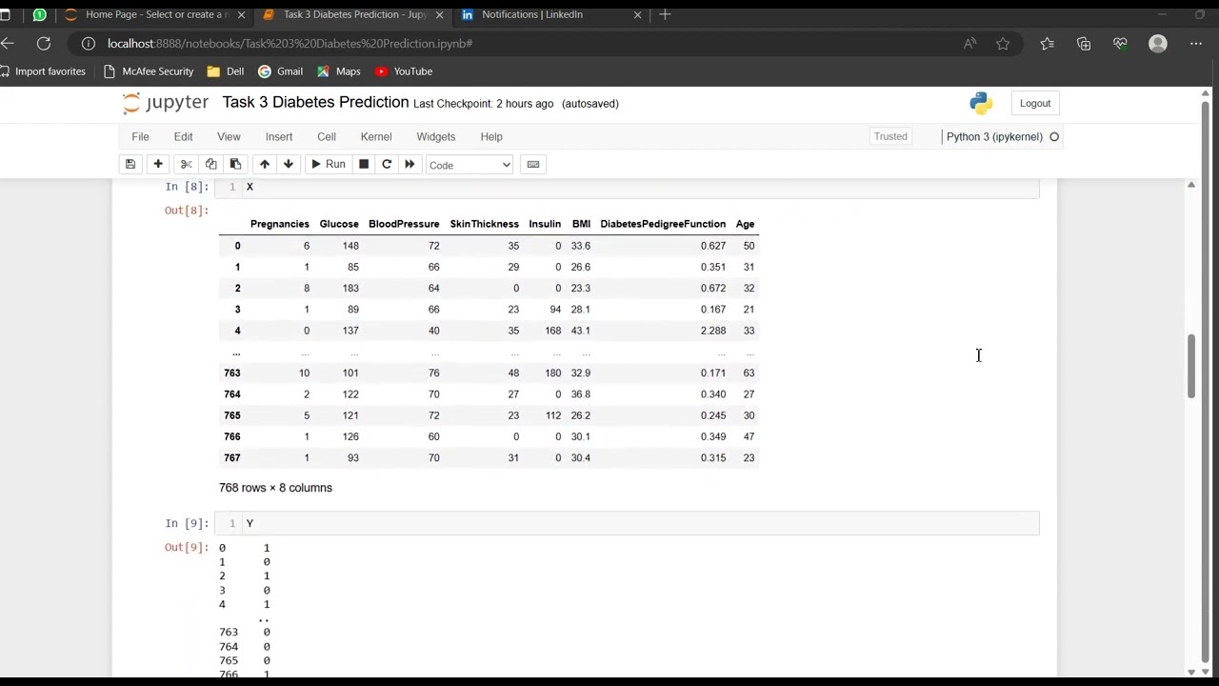Open the browser profile avatar
This screenshot has height=686, width=1219.
(1158, 44)
